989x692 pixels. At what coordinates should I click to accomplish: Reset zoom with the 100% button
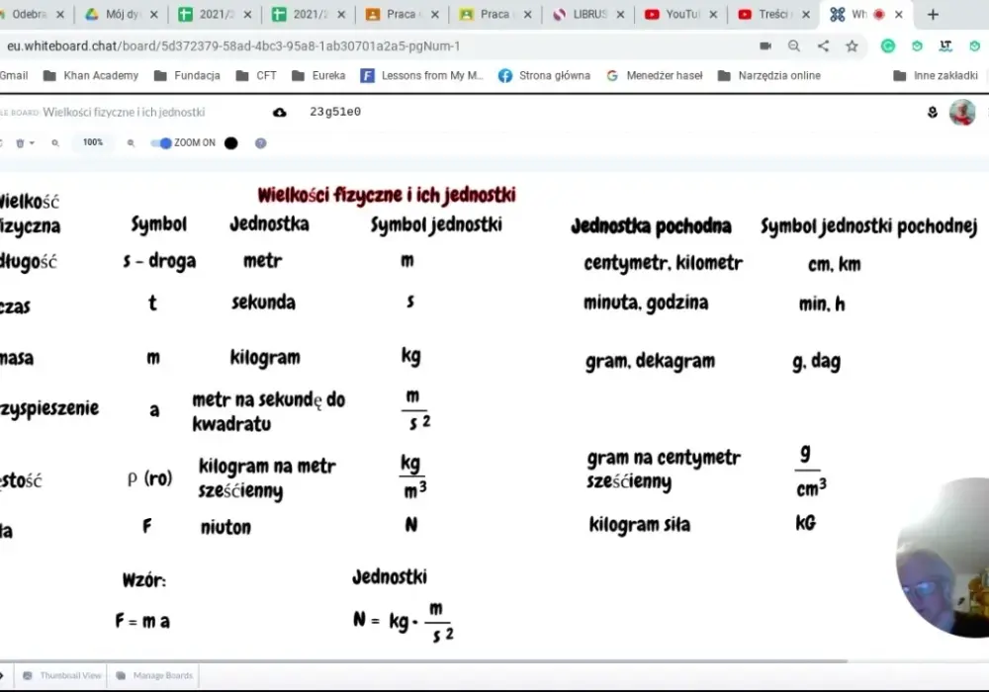[x=93, y=142]
